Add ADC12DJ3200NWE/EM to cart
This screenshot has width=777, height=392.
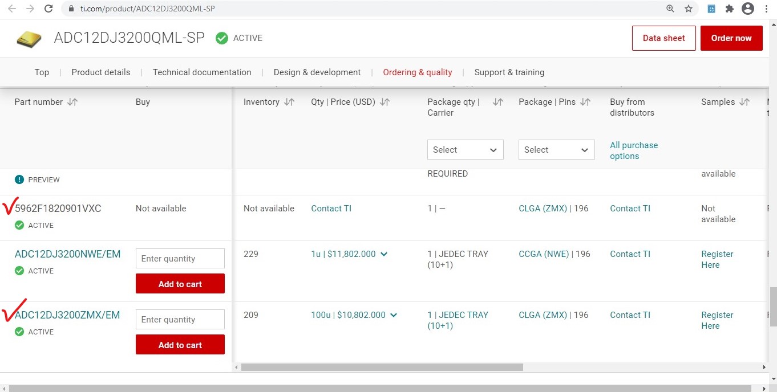[x=180, y=284]
